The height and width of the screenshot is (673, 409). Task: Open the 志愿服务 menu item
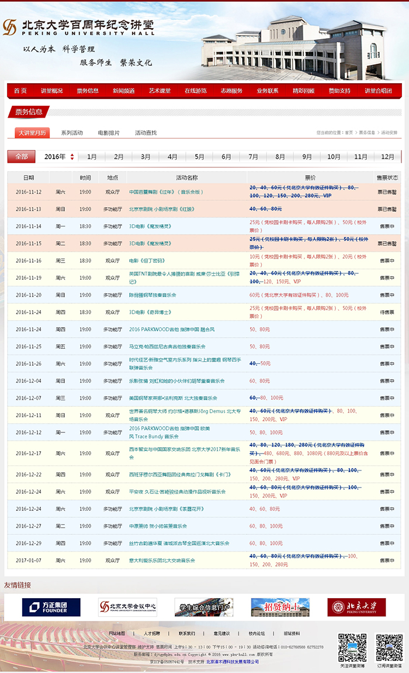click(231, 91)
